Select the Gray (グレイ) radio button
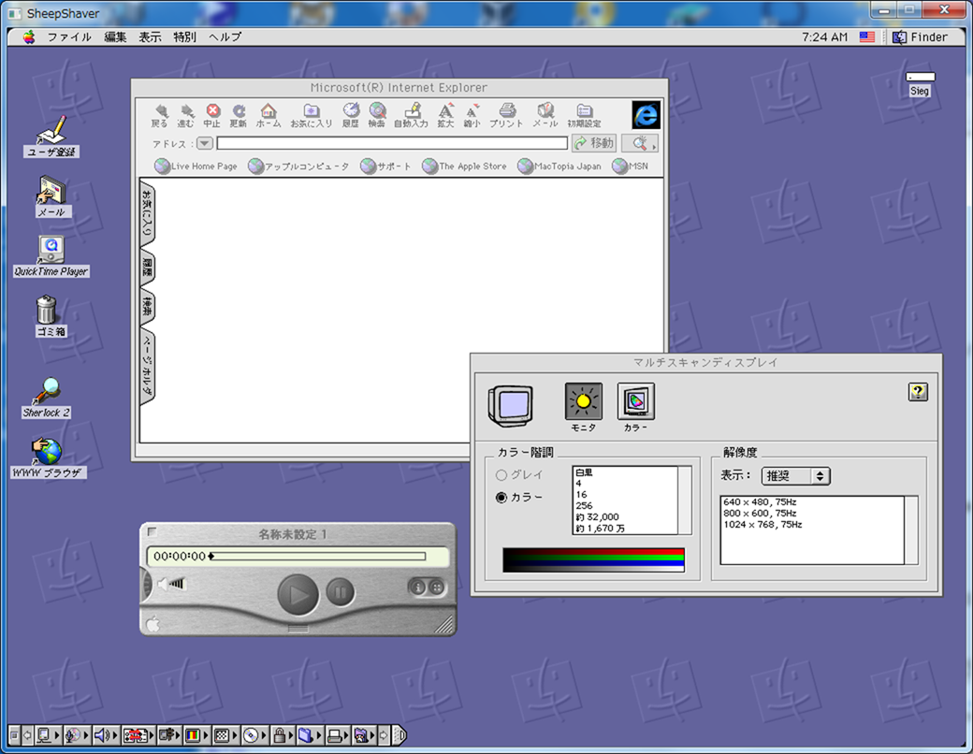Viewport: 973px width, 754px height. point(502,475)
